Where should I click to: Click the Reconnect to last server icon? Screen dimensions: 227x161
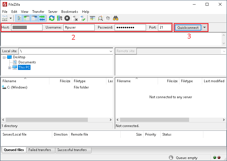pos(83,18)
